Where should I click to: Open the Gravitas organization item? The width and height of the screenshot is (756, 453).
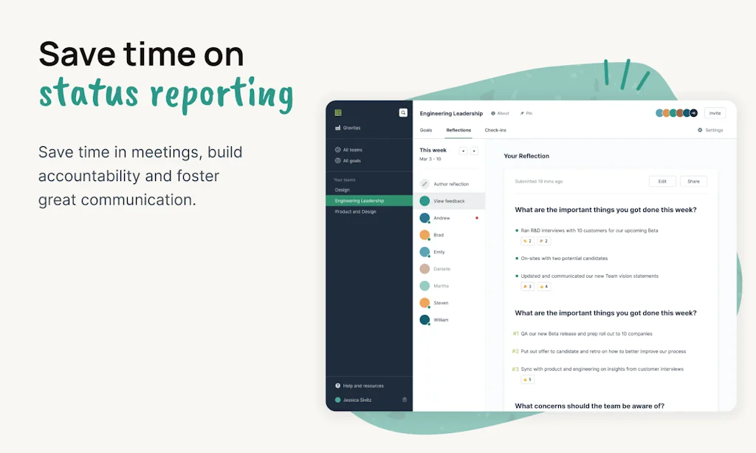pos(351,128)
